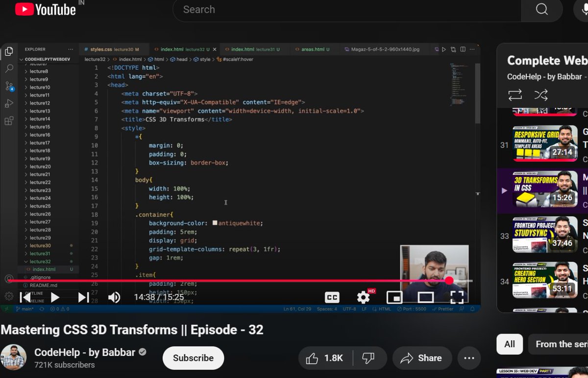
Task: Toggle closed captions CC button
Action: coord(332,297)
